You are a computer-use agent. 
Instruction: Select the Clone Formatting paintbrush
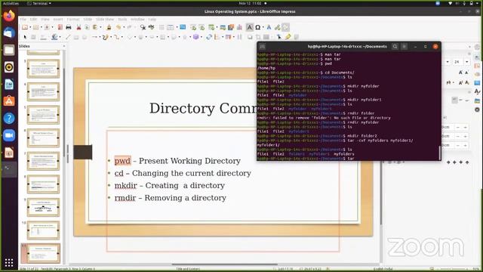(109, 27)
